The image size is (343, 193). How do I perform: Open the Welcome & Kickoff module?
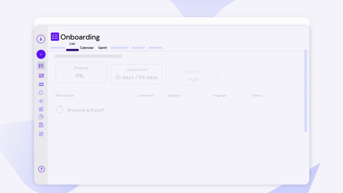(85, 110)
